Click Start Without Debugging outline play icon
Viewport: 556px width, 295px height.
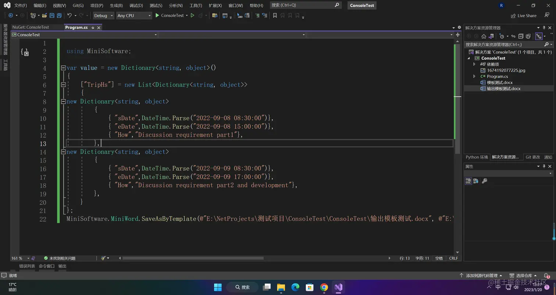pos(192,15)
